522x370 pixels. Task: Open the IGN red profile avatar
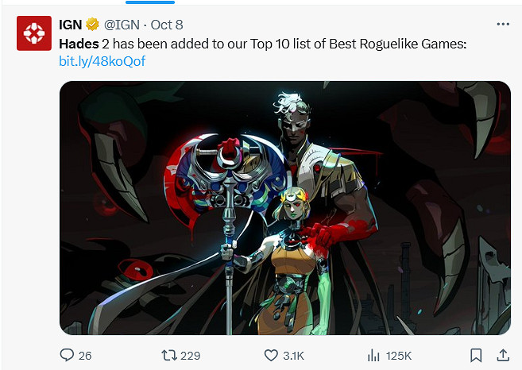34,33
